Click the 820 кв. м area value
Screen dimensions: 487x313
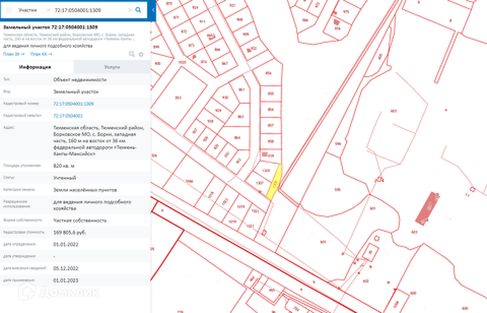(64, 166)
